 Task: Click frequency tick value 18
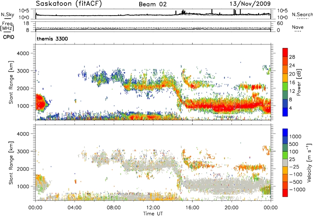coord(26,23)
